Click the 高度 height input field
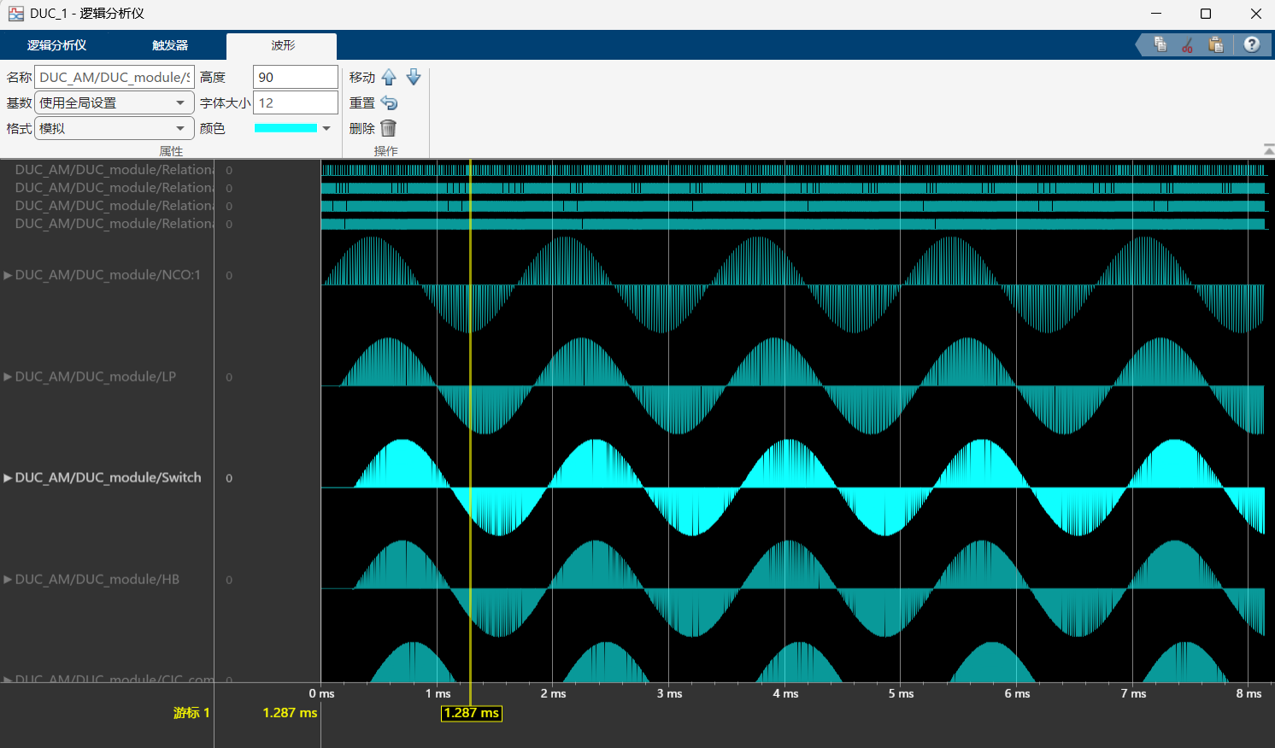 [x=295, y=78]
